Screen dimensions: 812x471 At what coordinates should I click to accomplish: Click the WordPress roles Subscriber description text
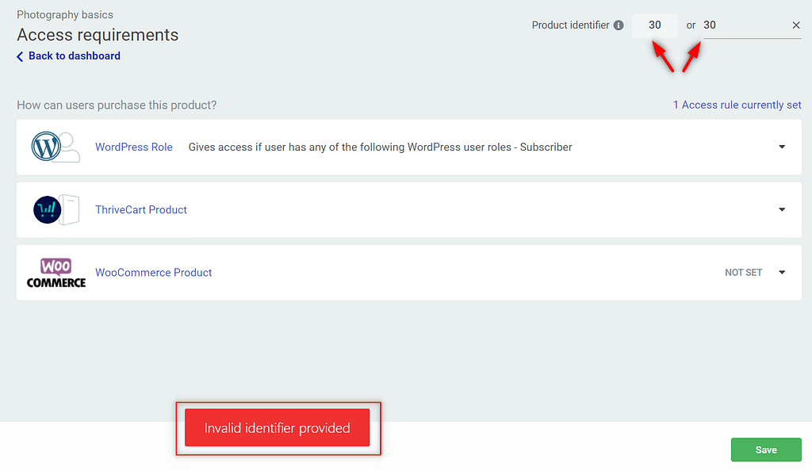tap(380, 147)
